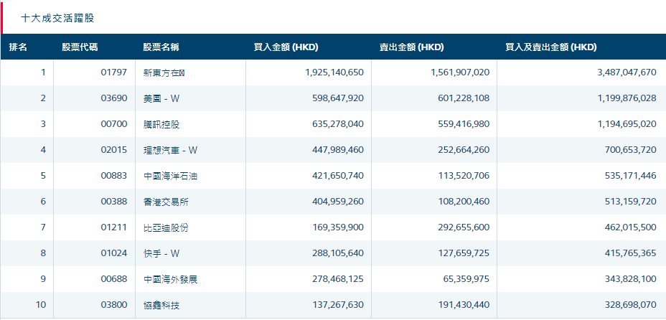Image resolution: width=666 pixels, height=320 pixels.
Task: Click sell amount 108,200,460
Action: 464,202
